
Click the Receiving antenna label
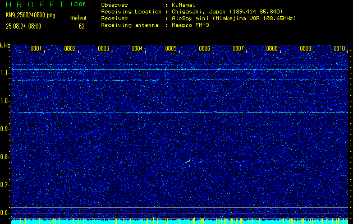point(130,25)
